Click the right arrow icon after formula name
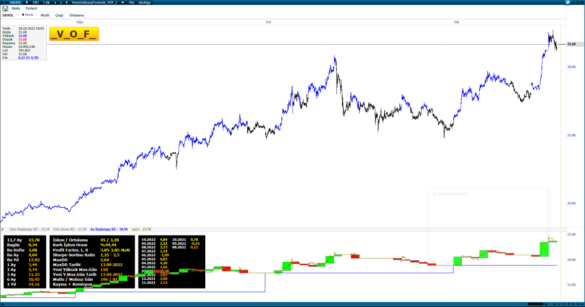This screenshot has width=585, height=307. tap(123, 2)
